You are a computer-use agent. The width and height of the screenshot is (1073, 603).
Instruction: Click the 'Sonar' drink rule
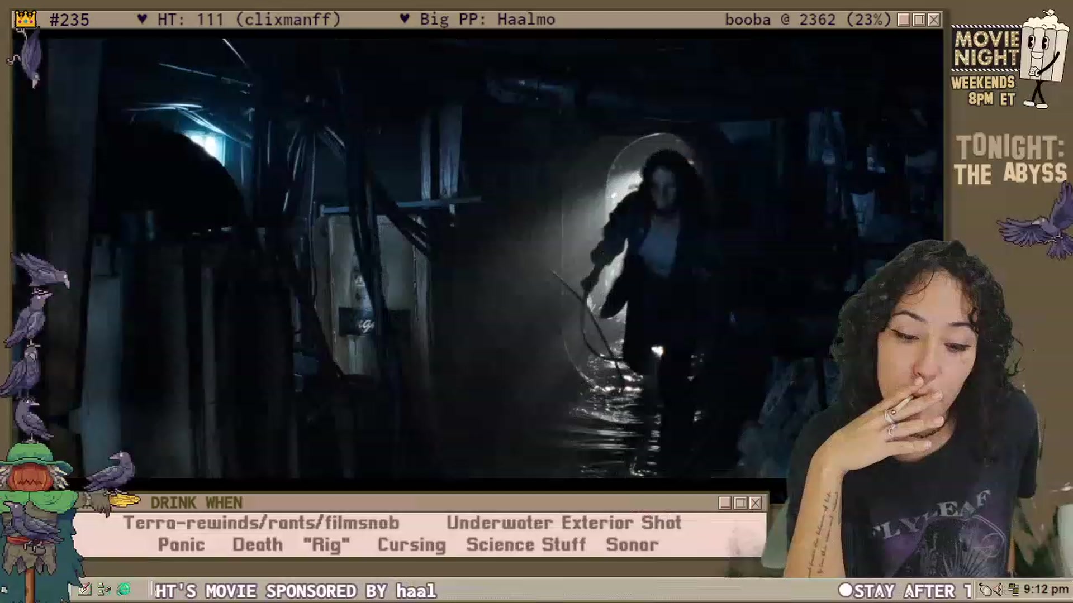pyautogui.click(x=632, y=545)
